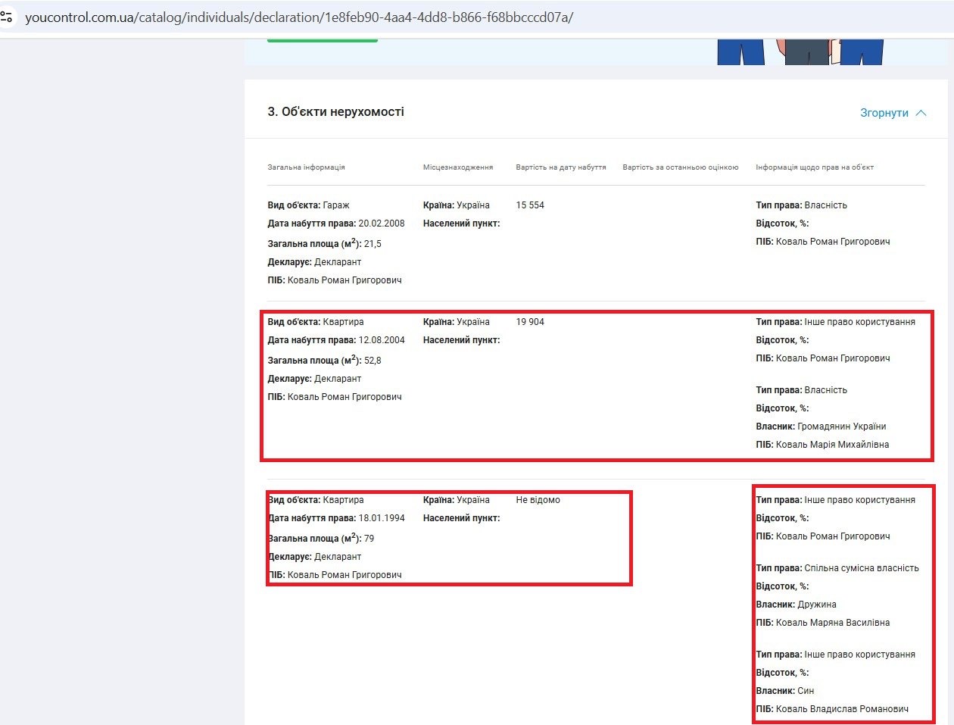
Task: Click name 'Коваль Владислав Романович'
Action: [842, 709]
